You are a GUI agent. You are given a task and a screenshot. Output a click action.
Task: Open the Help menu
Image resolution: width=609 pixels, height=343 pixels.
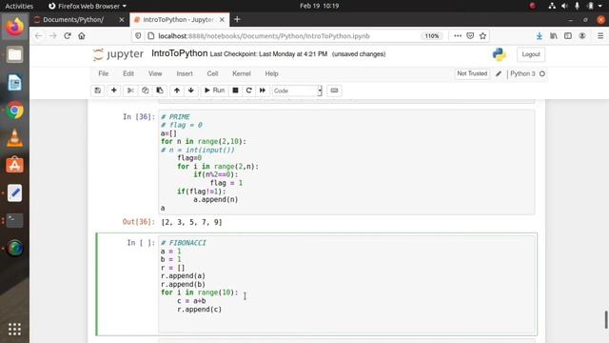271,73
